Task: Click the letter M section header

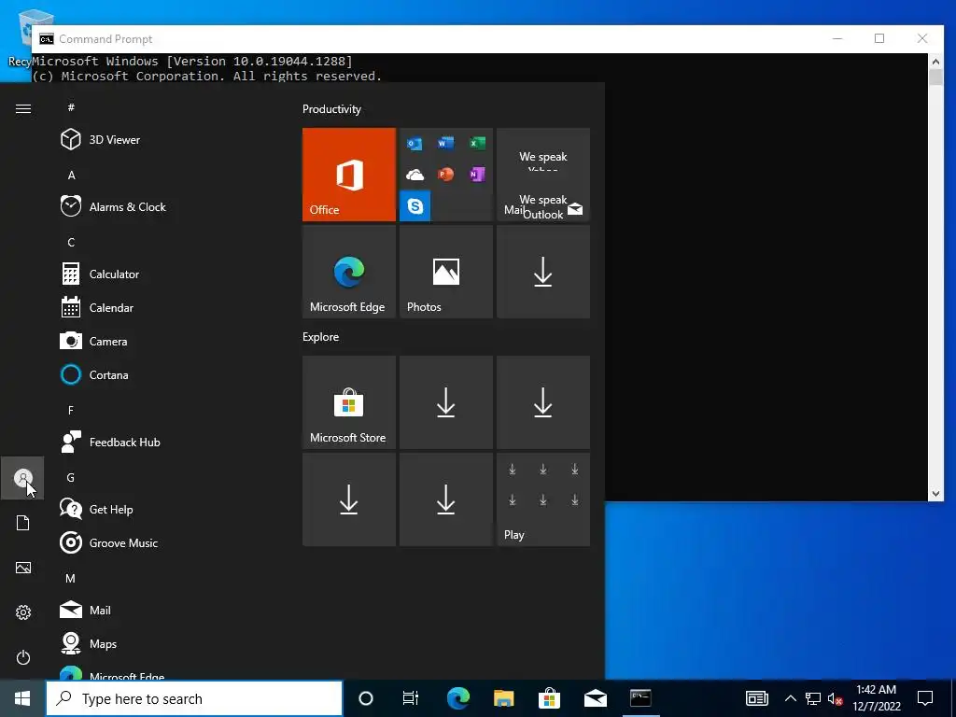Action: [71, 578]
